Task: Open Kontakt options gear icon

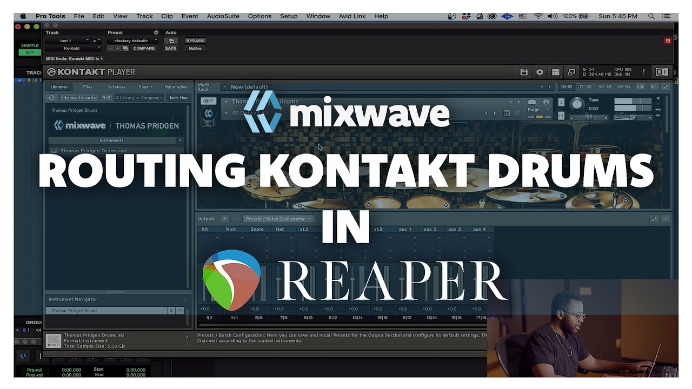Action: pyautogui.click(x=540, y=72)
